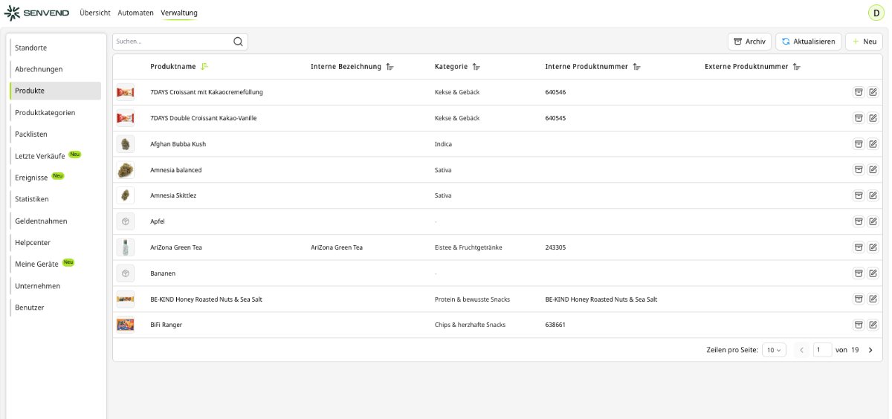Edit the 7DAYS Croissant mit Kakaocremefüllung product
This screenshot has height=419, width=892.
tap(873, 92)
